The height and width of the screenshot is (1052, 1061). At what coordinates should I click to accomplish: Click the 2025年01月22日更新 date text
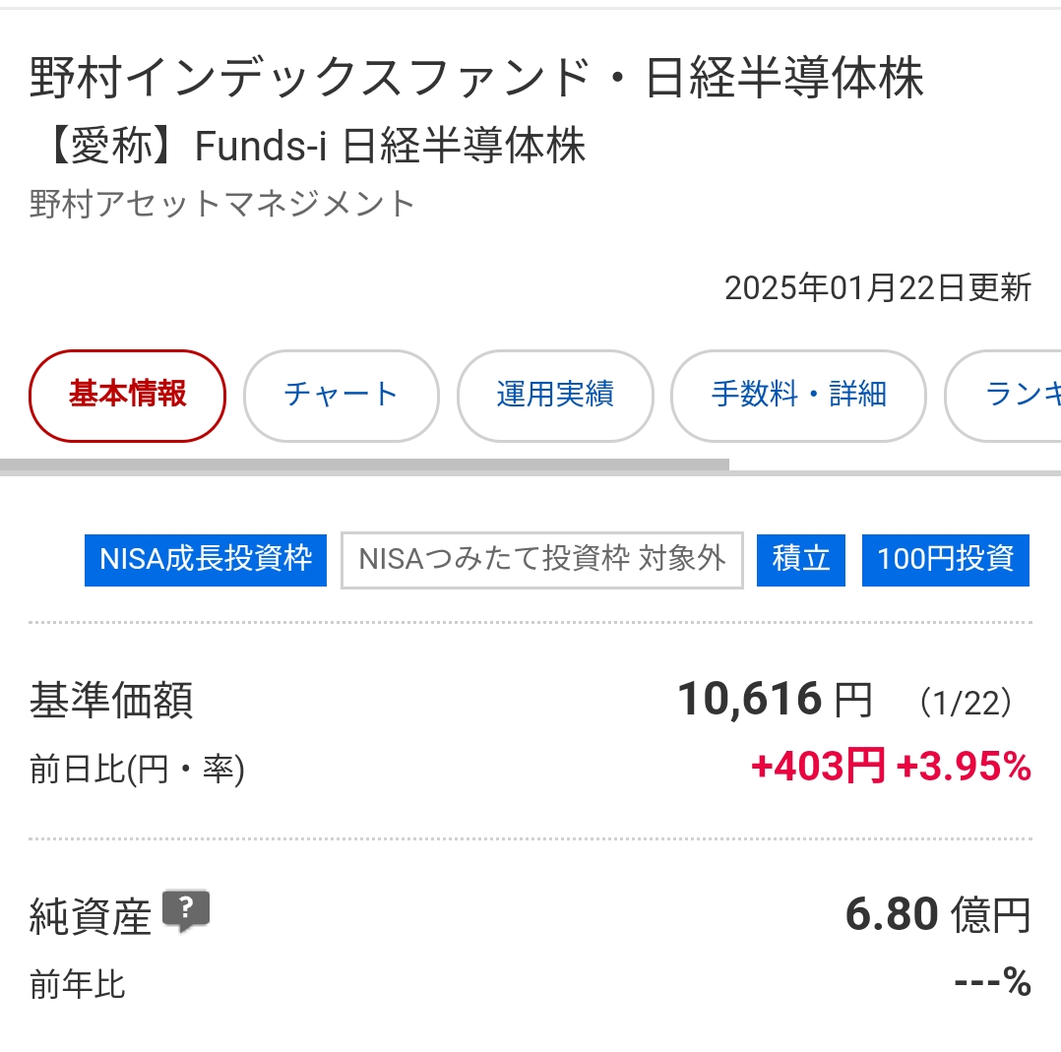click(x=878, y=288)
